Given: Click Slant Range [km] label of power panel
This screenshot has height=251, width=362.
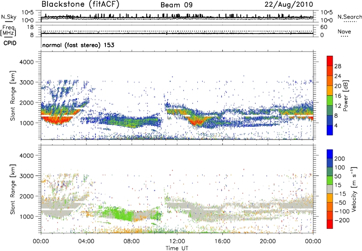Looking at the screenshot, I should click(x=13, y=96).
